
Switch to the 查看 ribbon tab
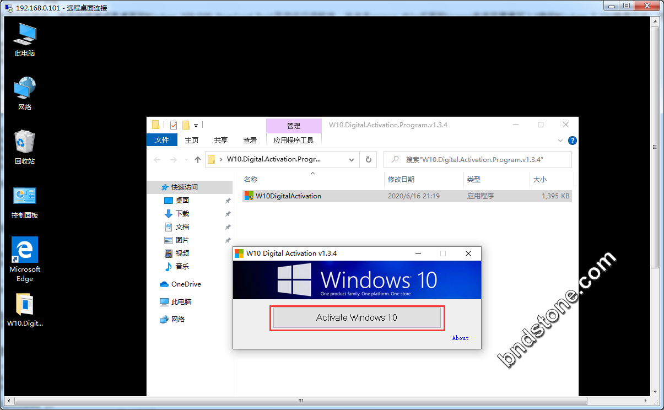250,140
